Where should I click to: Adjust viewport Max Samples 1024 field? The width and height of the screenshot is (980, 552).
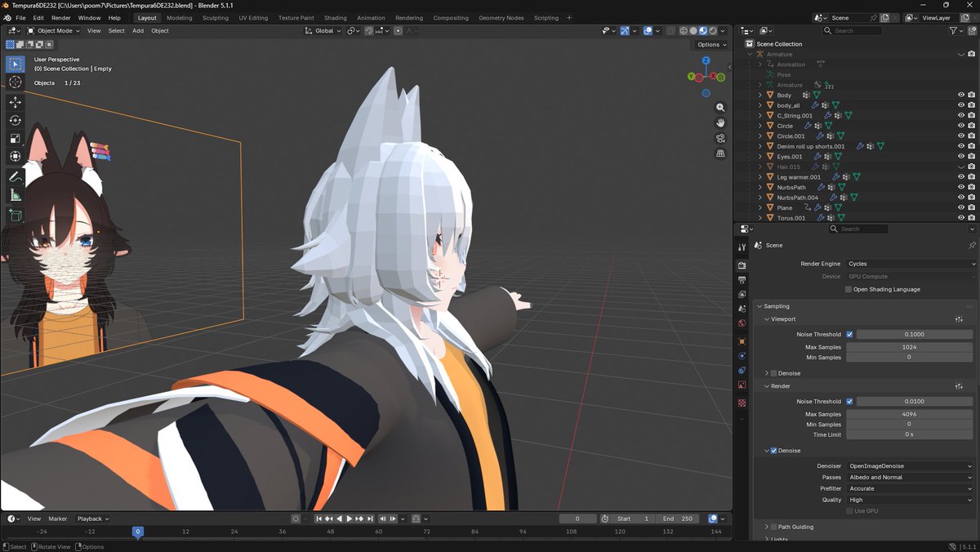[x=909, y=347]
